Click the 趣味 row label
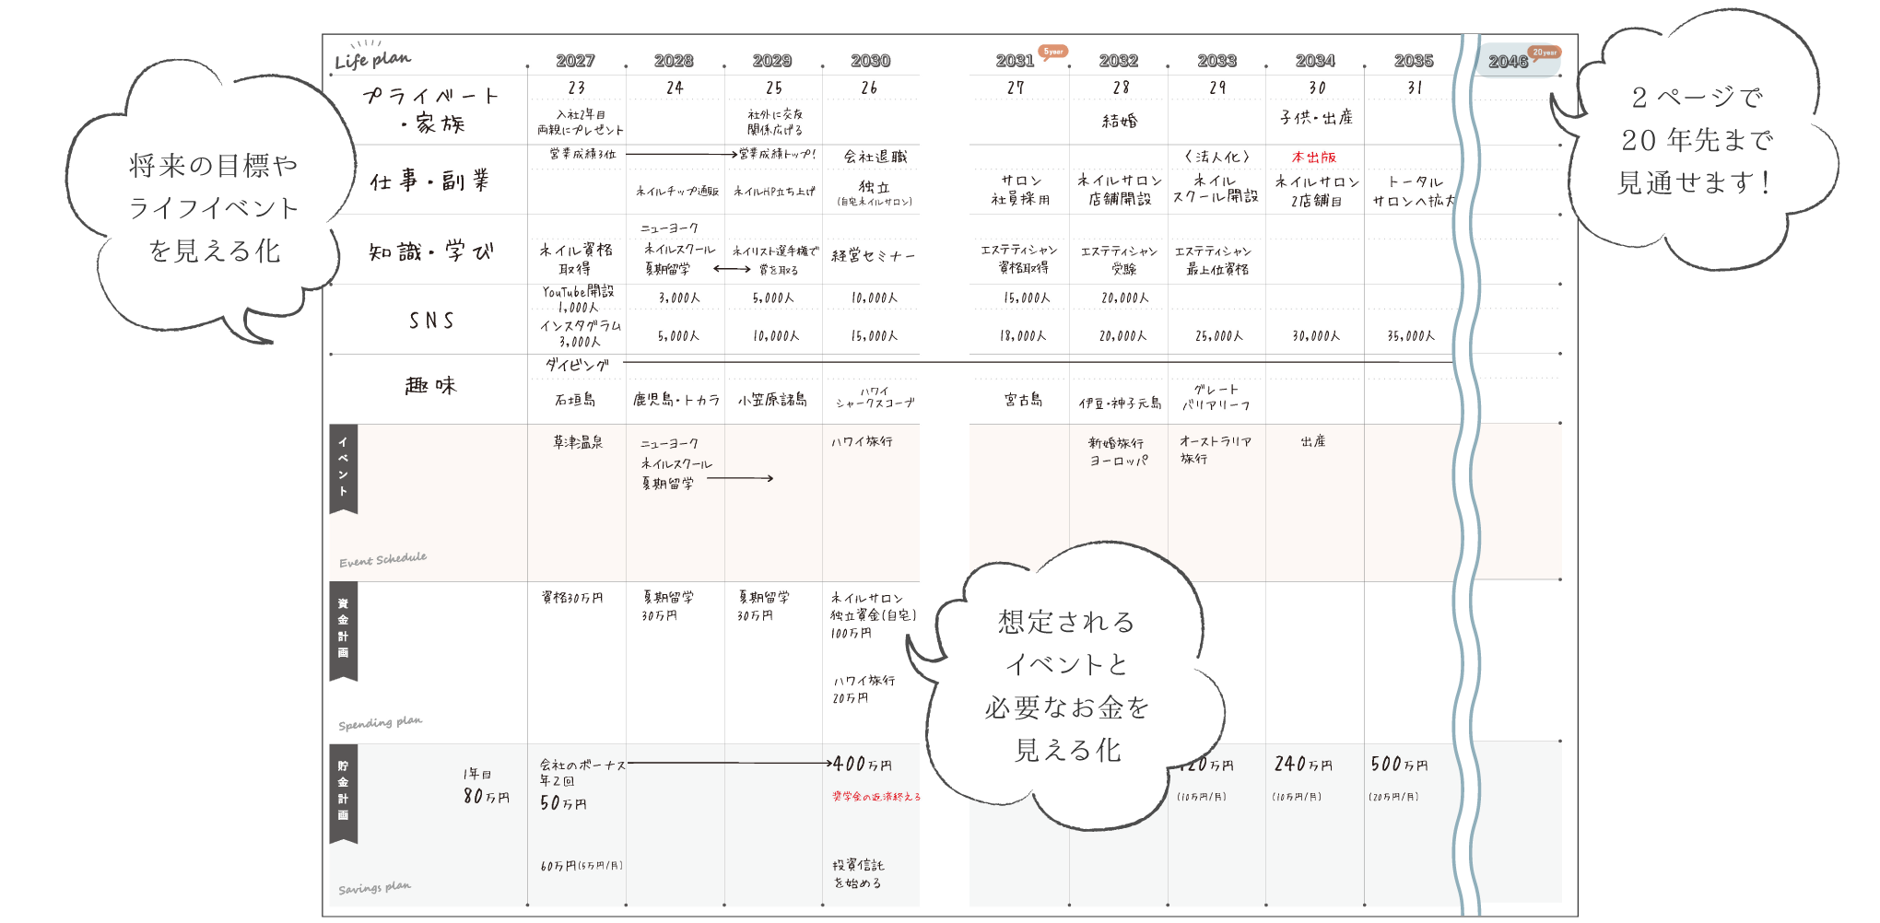Image resolution: width=1880 pixels, height=923 pixels. click(x=431, y=386)
